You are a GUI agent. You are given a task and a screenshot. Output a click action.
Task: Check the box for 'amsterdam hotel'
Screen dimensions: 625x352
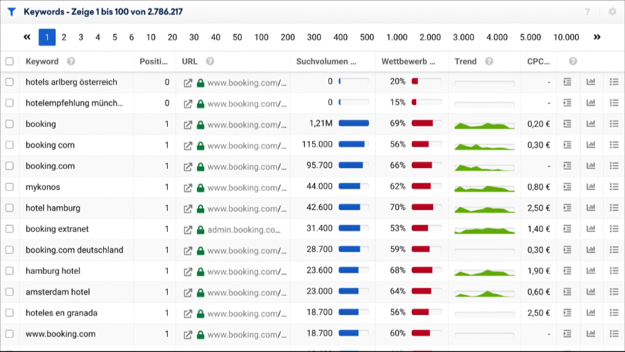pos(9,292)
